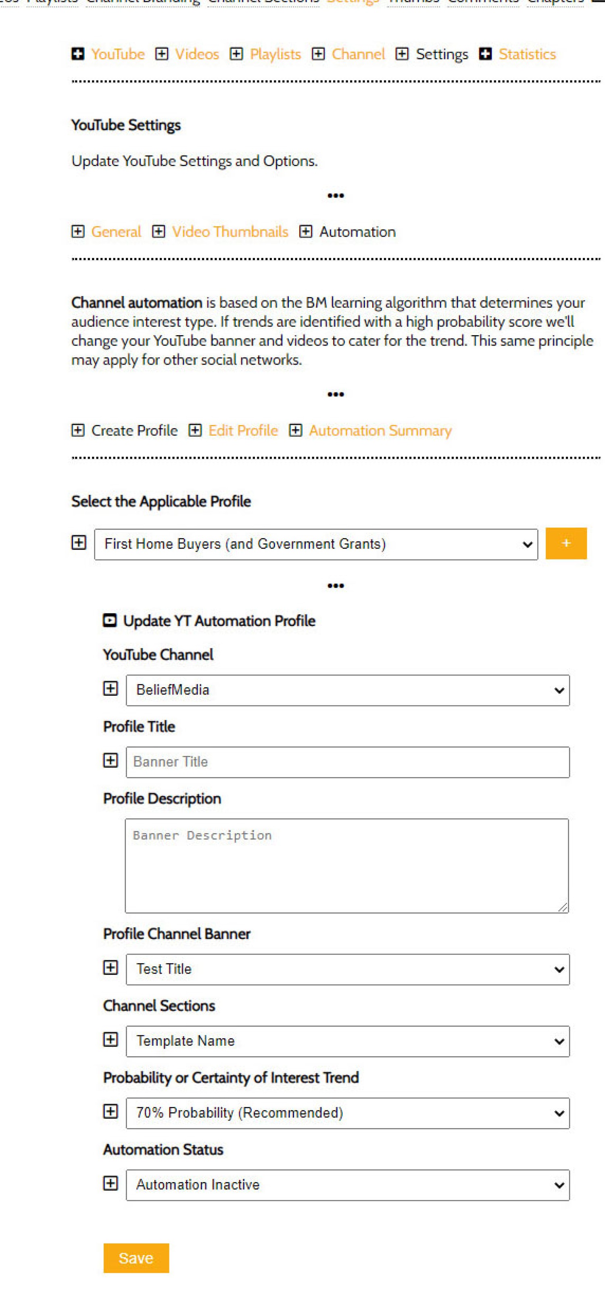
Task: Click the orange add profile plus button
Action: [x=566, y=543]
